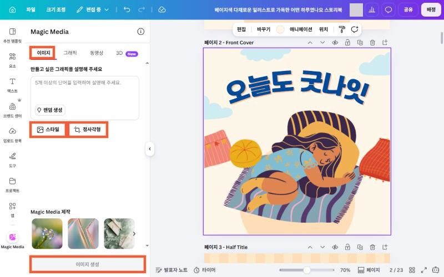
Task: Click the user avatar square
Action: pyautogui.click(x=356, y=10)
